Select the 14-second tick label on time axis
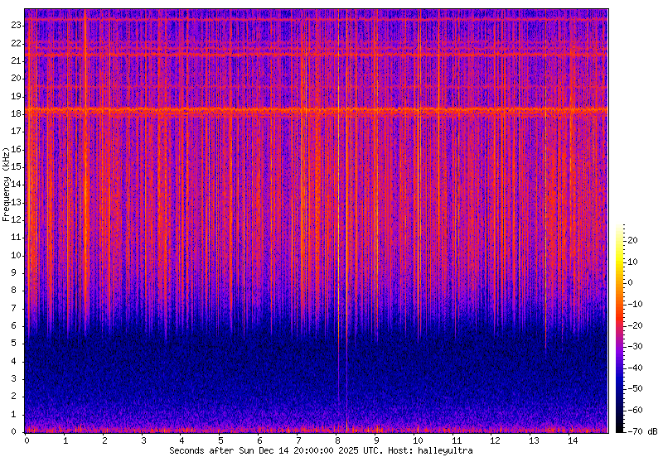663x457 pixels. 572,440
